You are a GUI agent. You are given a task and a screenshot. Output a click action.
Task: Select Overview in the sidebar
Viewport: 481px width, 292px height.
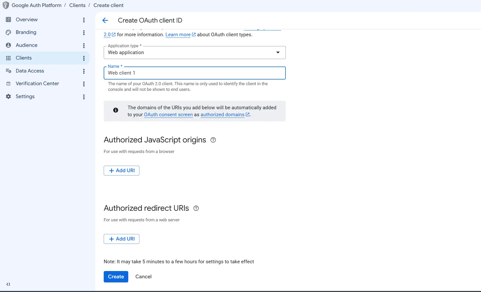click(27, 20)
